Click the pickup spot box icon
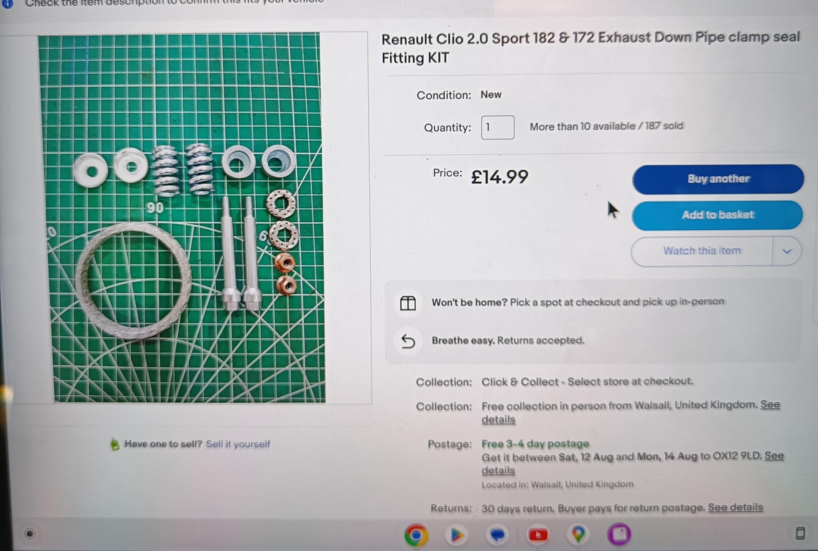Screen dimensions: 818x551 click(408, 303)
